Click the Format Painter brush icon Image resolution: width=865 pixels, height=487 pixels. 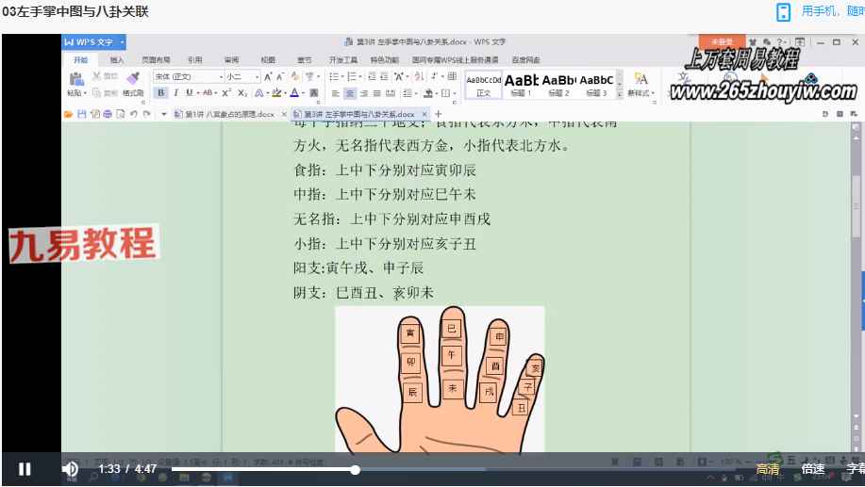132,78
